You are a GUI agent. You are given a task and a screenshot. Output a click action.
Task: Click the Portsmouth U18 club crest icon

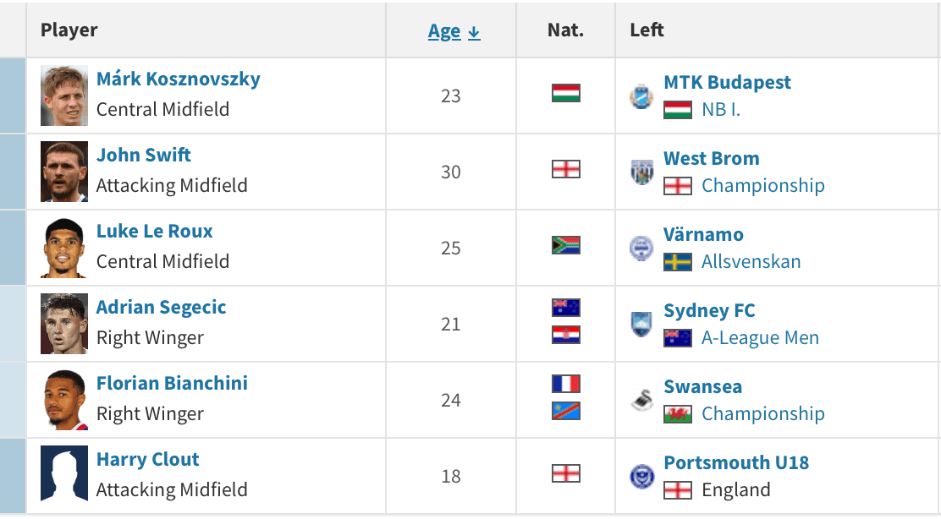(641, 477)
